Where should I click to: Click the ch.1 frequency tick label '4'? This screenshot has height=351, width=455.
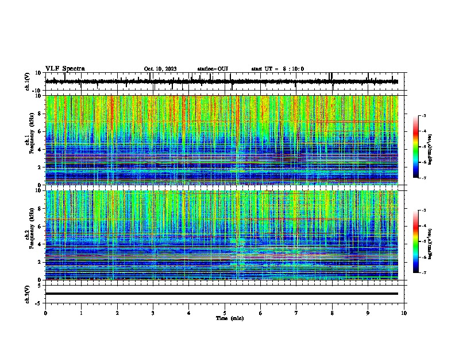pos(40,150)
